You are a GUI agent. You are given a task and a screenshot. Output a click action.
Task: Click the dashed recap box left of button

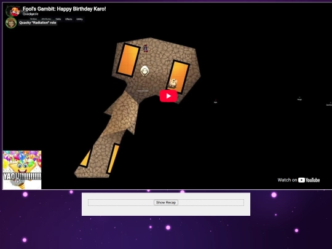tap(121, 202)
